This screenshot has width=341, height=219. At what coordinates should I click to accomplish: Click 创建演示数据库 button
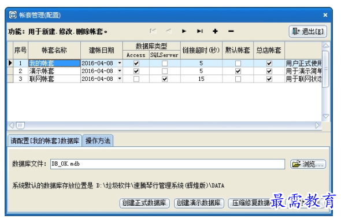pos(199,203)
